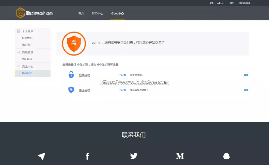Open the Telegram paper plane icon
269x165 pixels.
42,156
